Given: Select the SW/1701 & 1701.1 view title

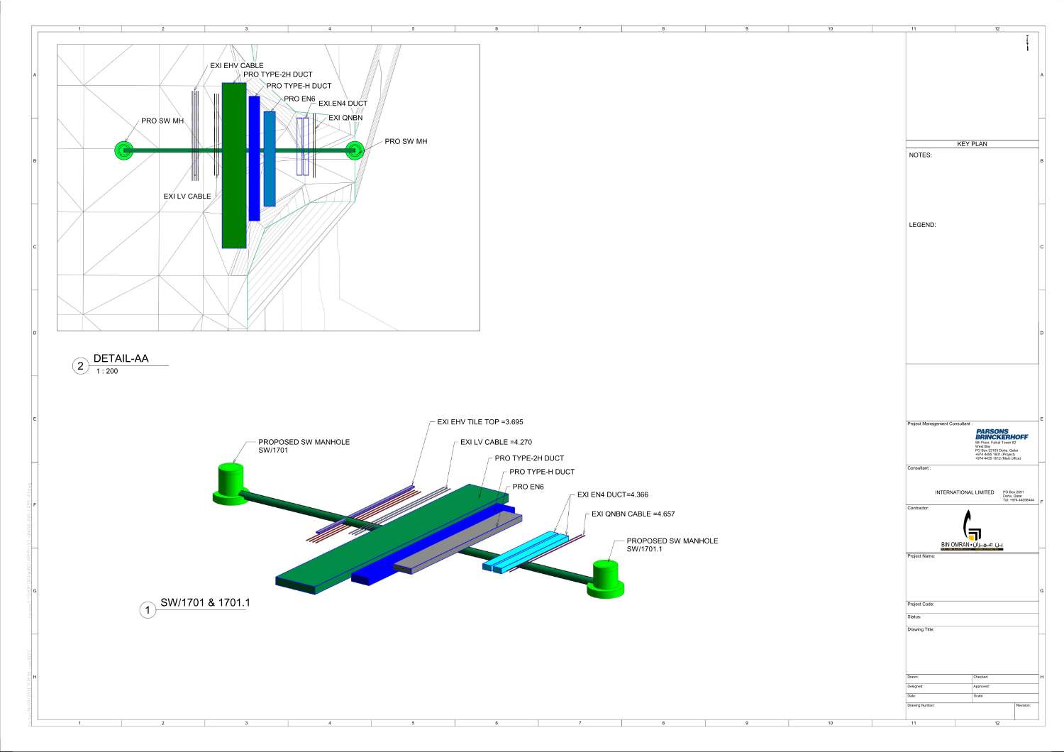Looking at the screenshot, I should pyautogui.click(x=206, y=601).
